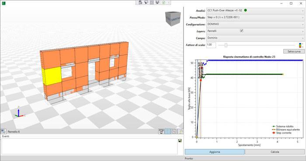Click the panel selection icon beside Pannello 6

[3, 131]
